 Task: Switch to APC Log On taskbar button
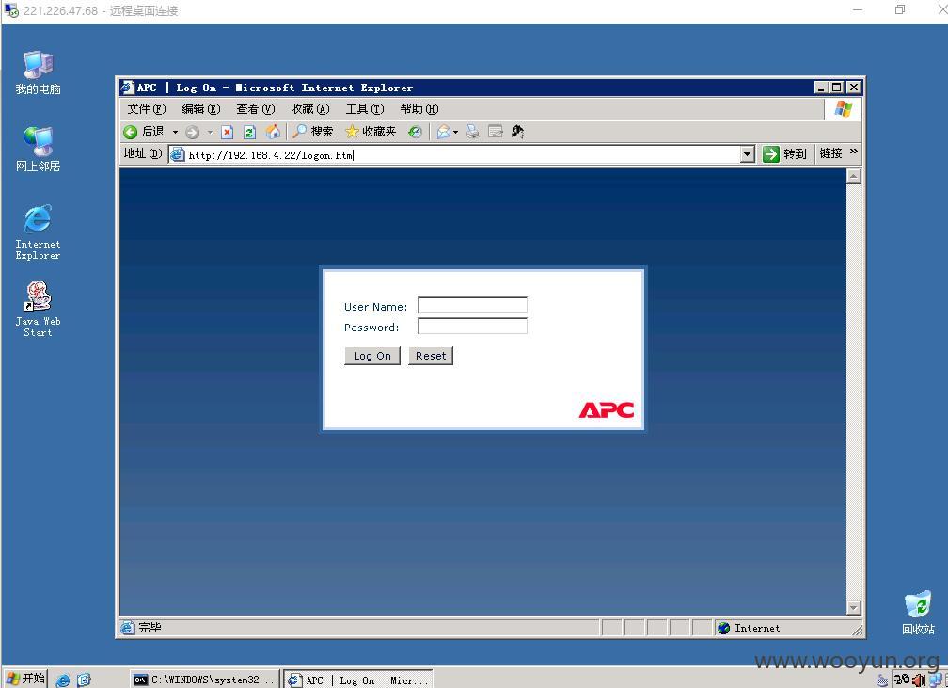tap(358, 680)
